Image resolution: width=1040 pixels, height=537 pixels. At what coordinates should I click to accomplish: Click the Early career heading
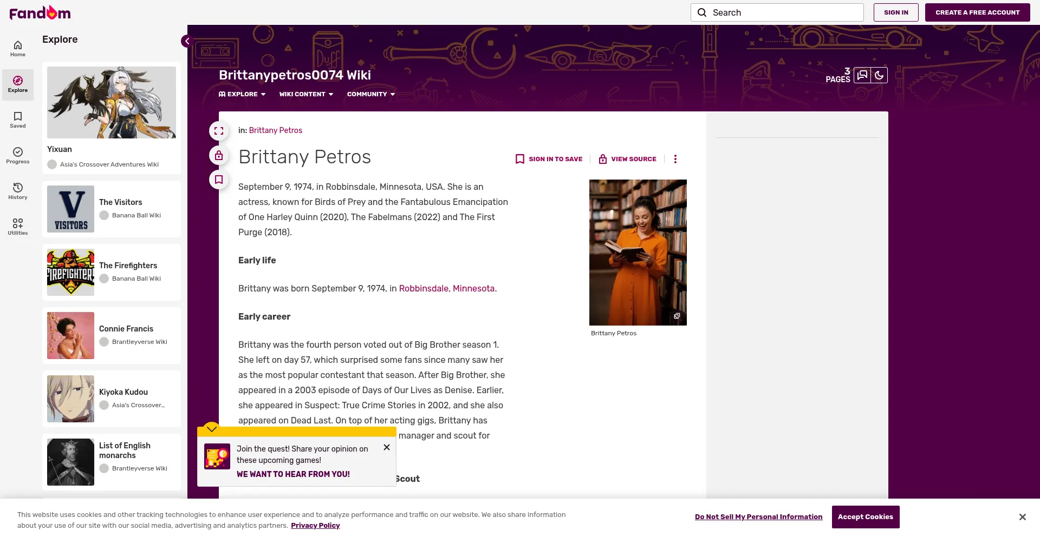[x=264, y=316]
